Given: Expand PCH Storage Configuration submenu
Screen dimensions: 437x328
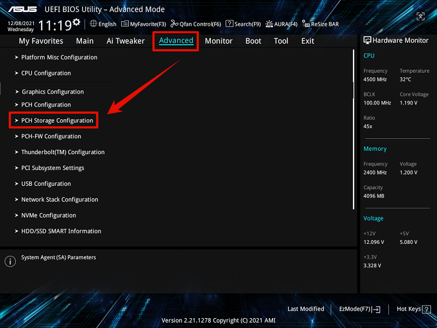Looking at the screenshot, I should 57,120.
